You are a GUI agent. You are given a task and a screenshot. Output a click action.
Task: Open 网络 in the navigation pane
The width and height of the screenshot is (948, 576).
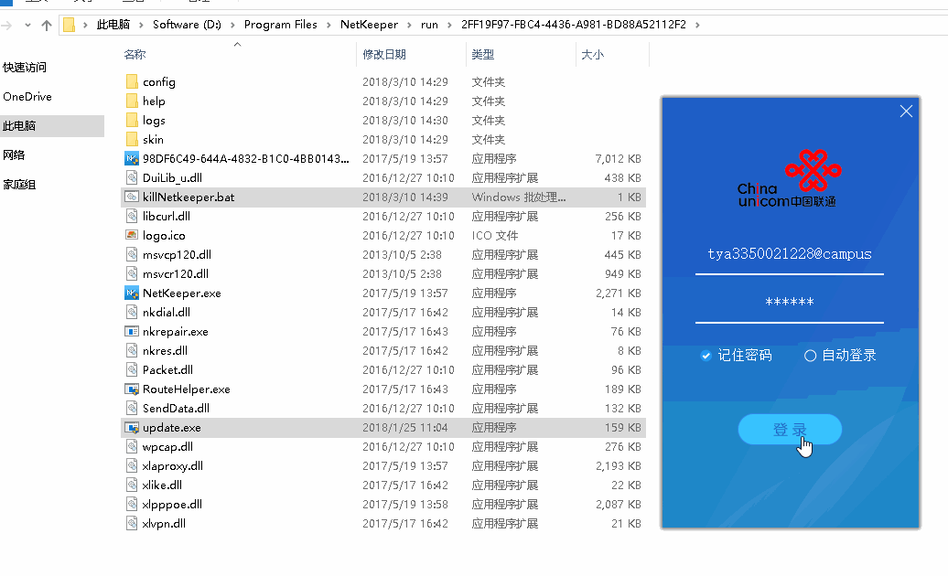(14, 155)
